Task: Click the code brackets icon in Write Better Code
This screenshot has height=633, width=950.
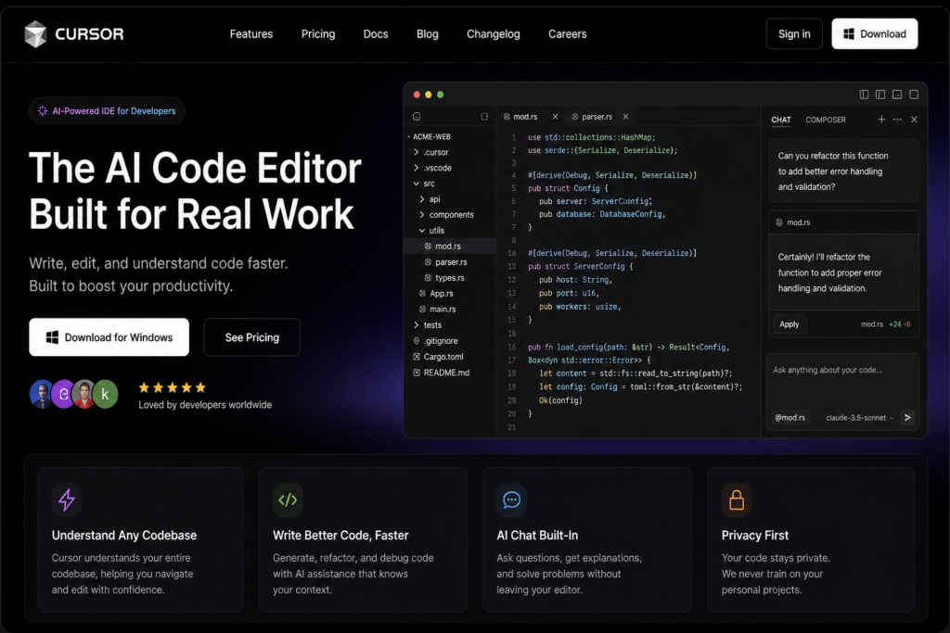Action: click(288, 500)
